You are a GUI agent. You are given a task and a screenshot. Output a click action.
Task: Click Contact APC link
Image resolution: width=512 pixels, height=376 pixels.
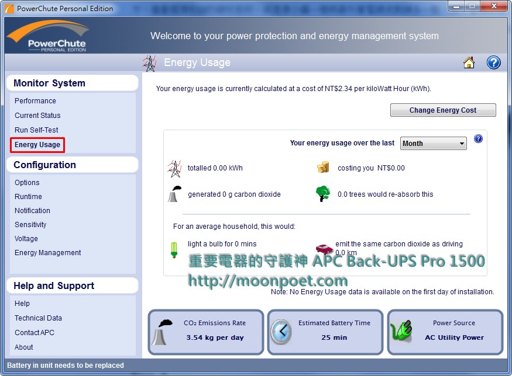35,333
